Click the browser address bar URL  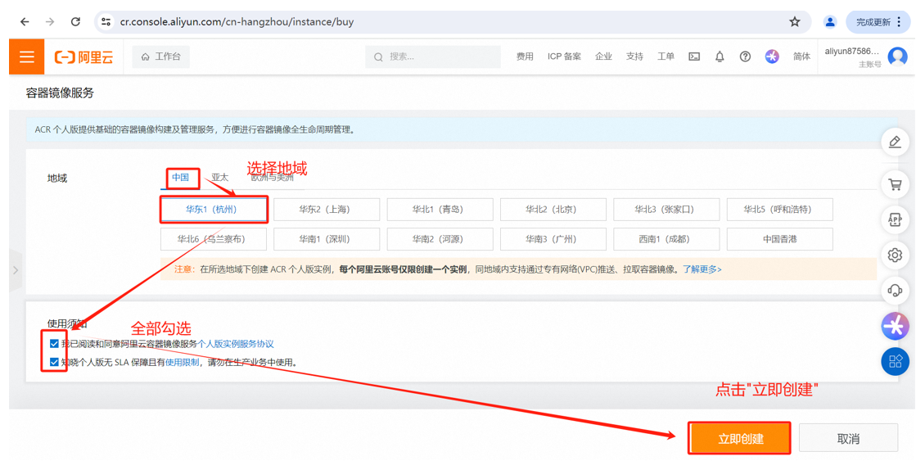point(237,22)
